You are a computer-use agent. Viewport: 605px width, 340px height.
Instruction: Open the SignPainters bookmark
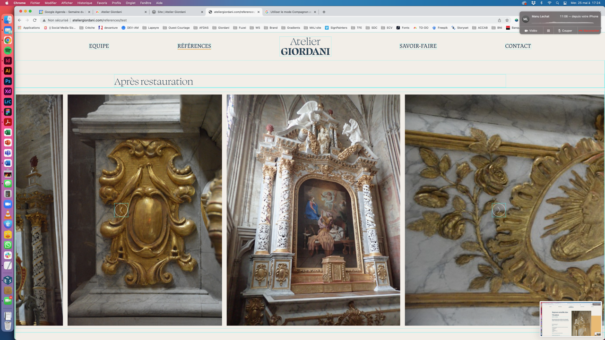(336, 28)
